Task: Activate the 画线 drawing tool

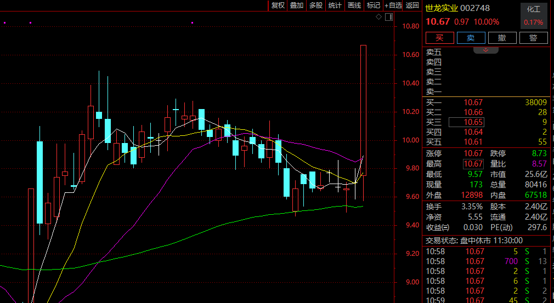Action: (354, 5)
